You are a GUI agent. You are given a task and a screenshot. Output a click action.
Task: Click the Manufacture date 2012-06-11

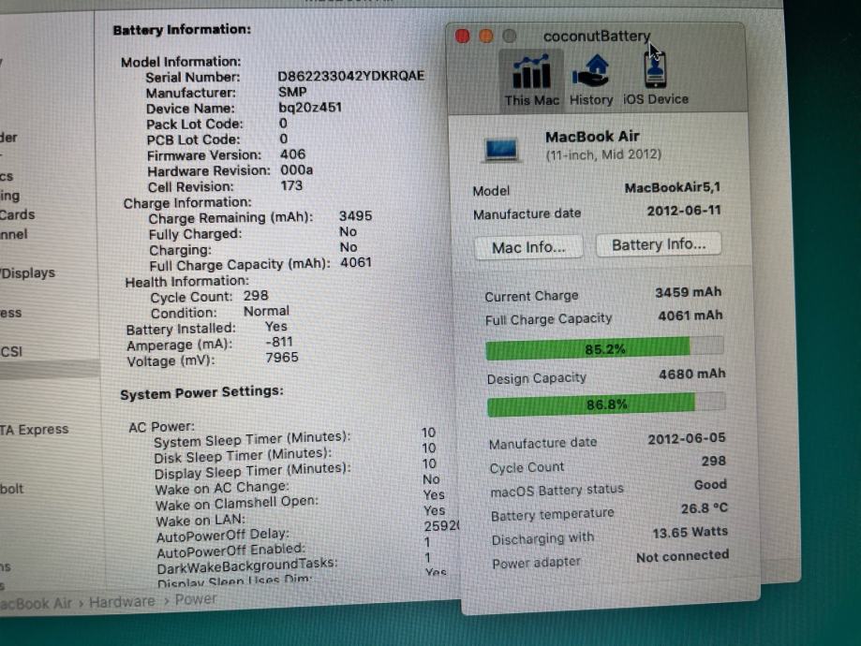[684, 211]
